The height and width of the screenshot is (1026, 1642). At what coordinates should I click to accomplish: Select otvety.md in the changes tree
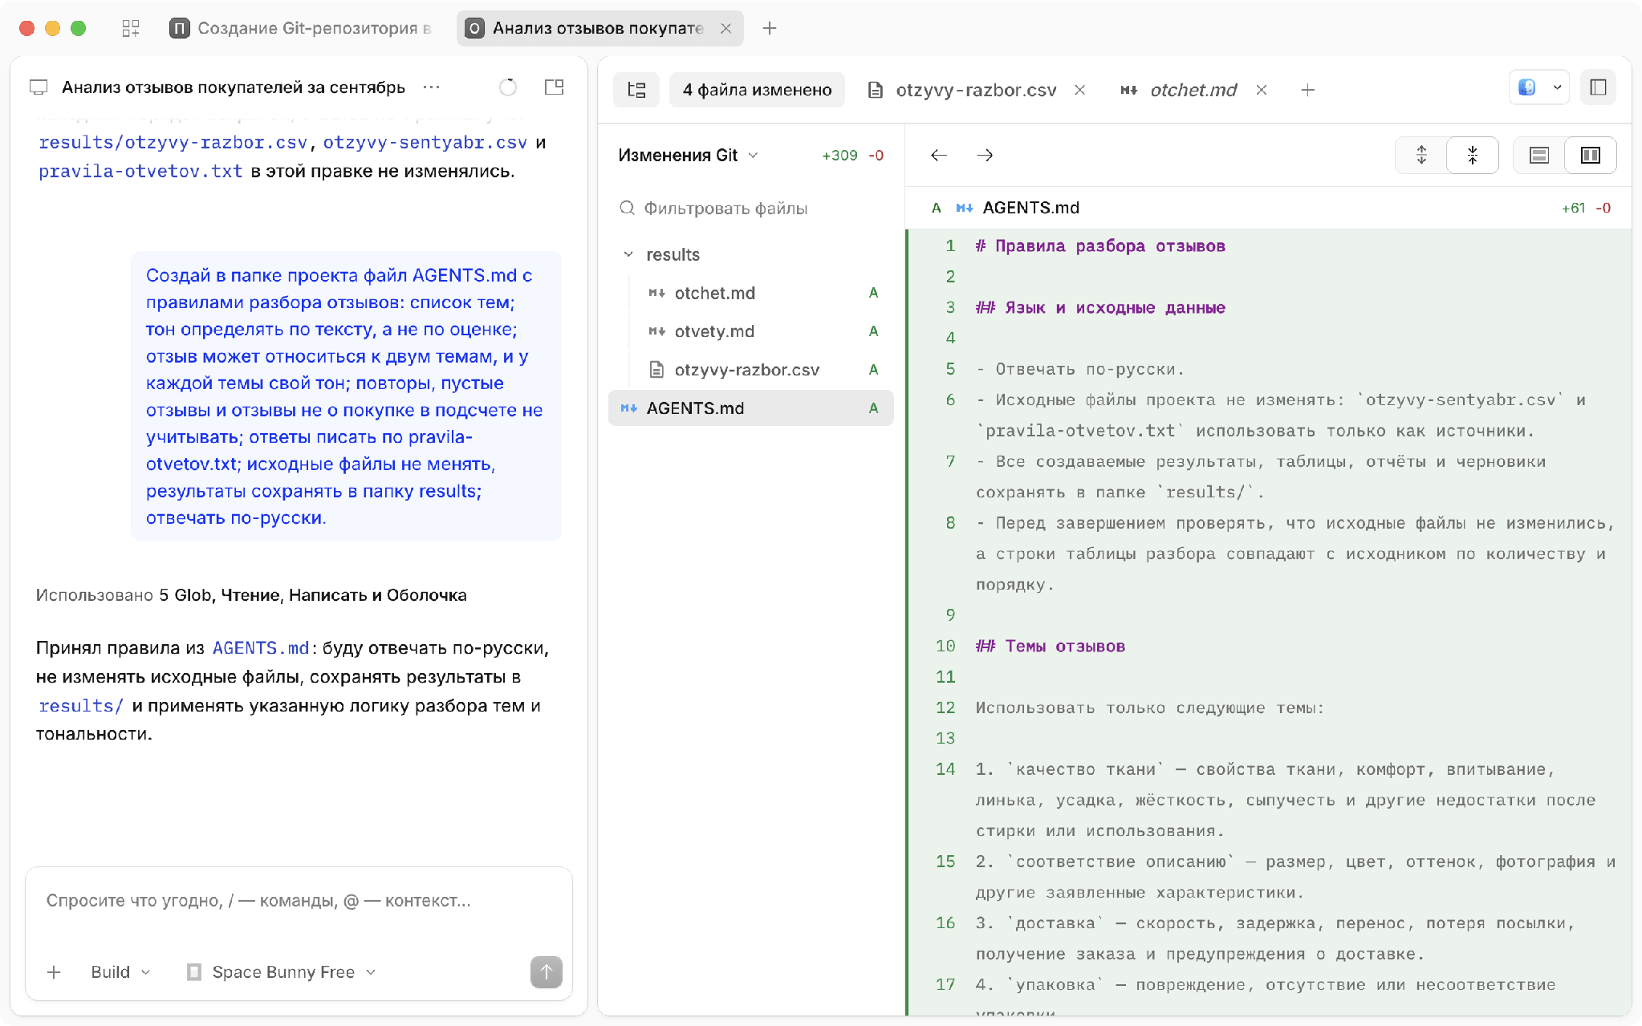[x=750, y=331]
